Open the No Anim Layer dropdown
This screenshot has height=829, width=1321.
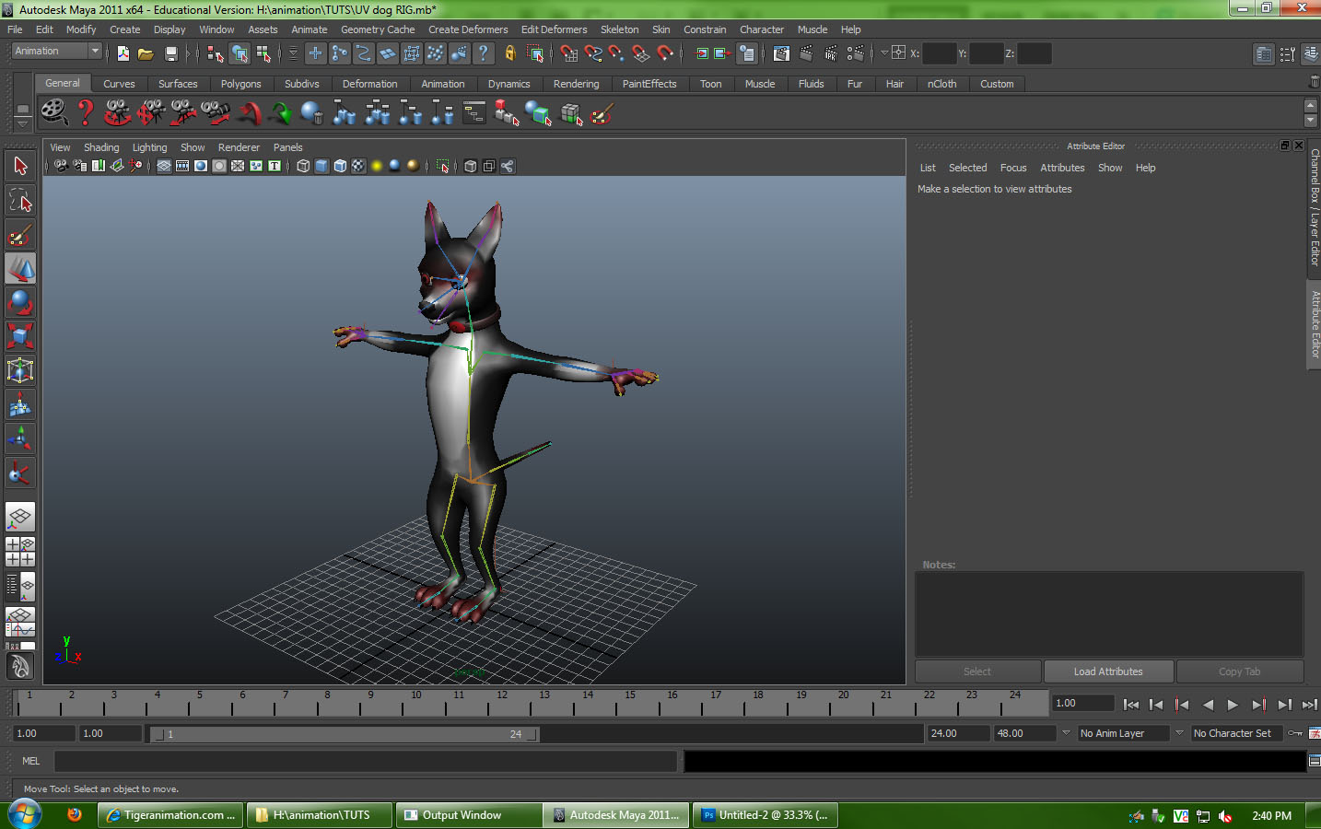click(x=1124, y=732)
